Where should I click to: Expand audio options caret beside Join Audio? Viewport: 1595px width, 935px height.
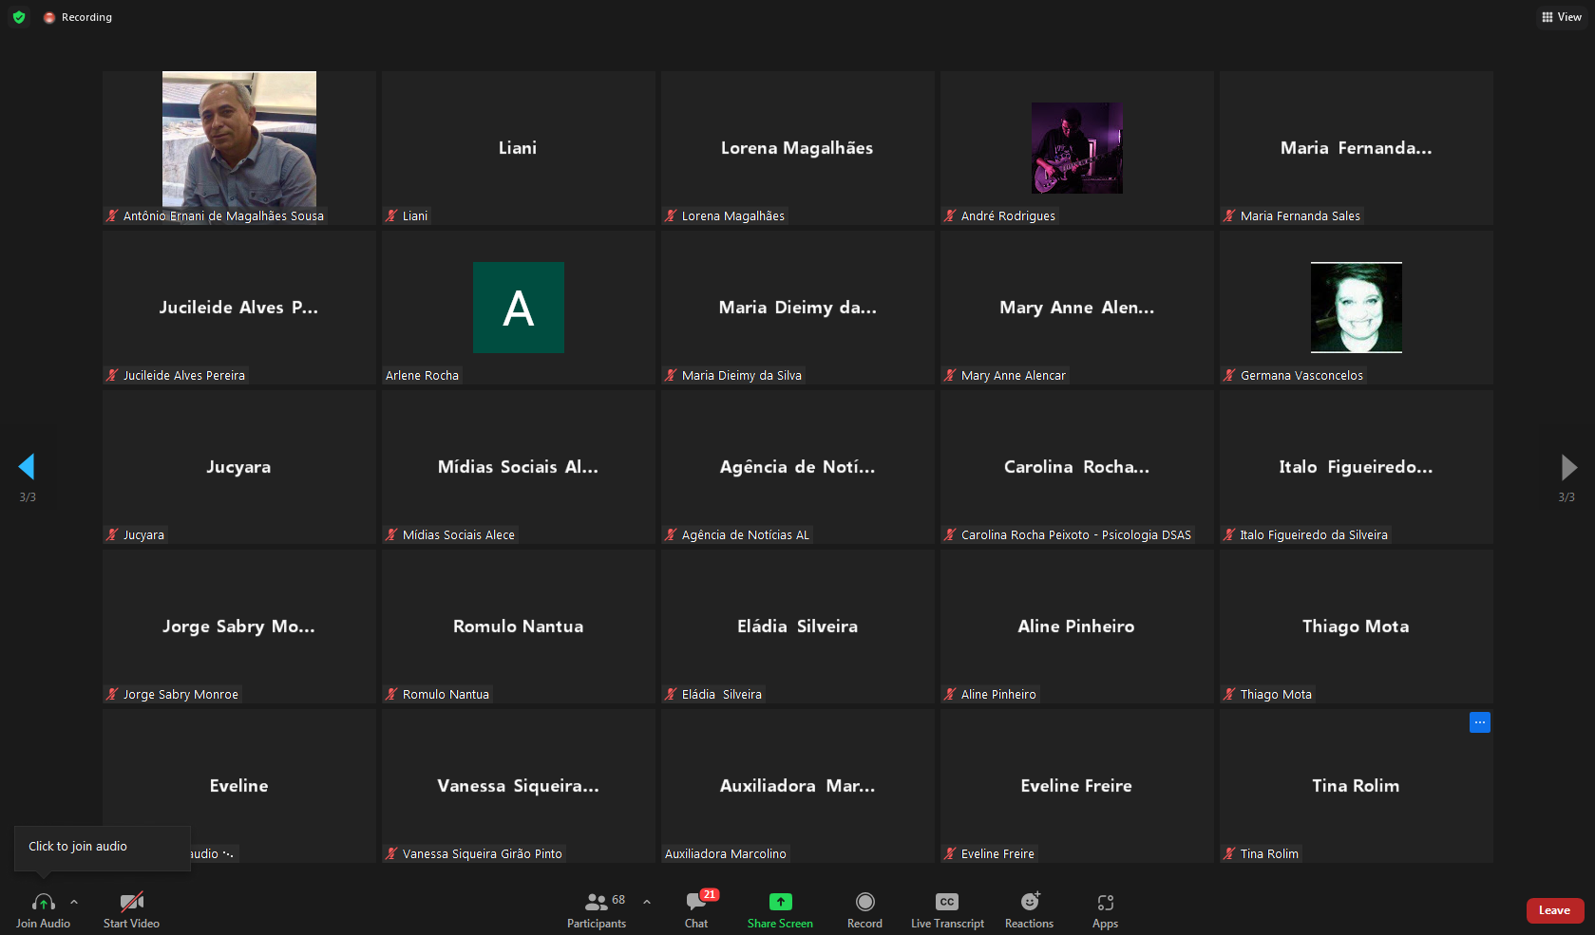coord(74,902)
